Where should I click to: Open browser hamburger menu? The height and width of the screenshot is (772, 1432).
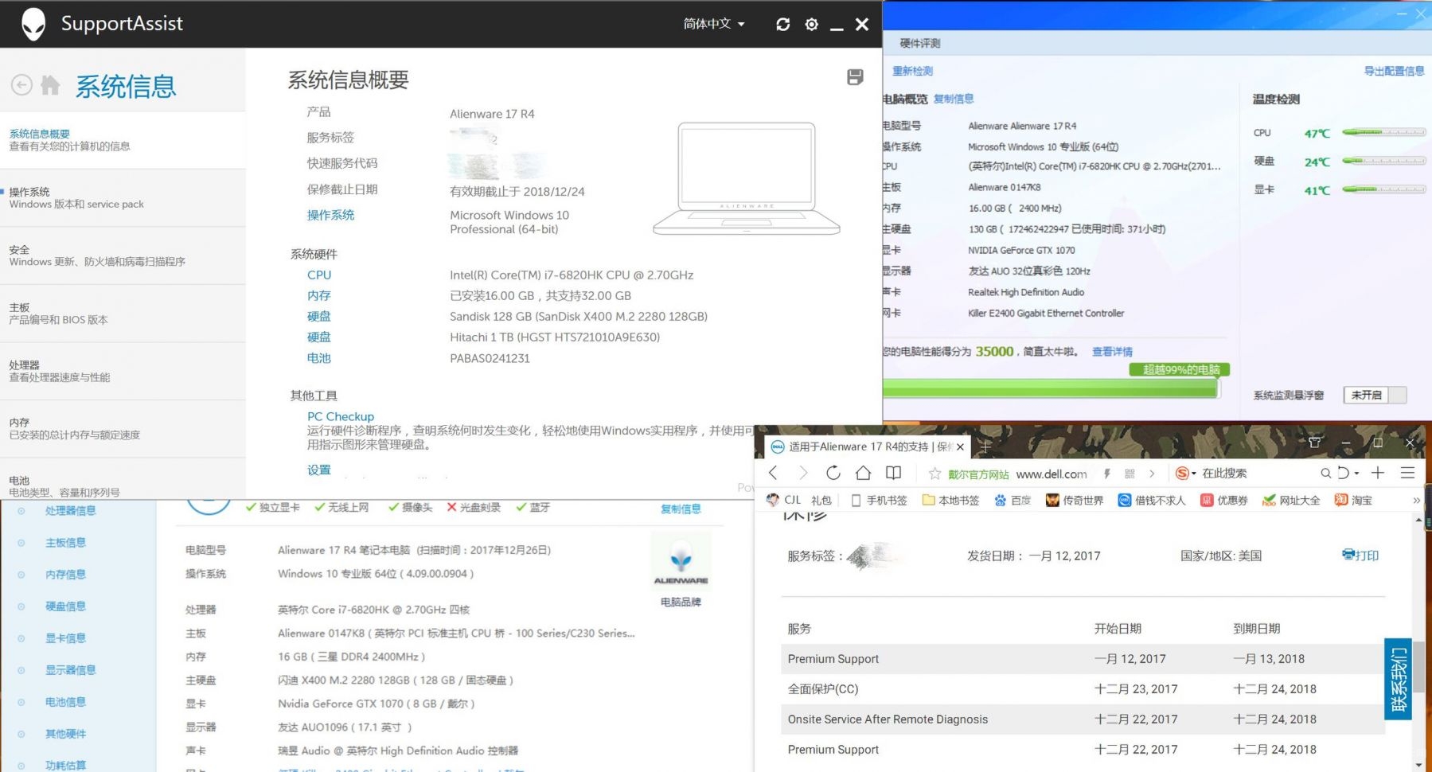(x=1407, y=473)
